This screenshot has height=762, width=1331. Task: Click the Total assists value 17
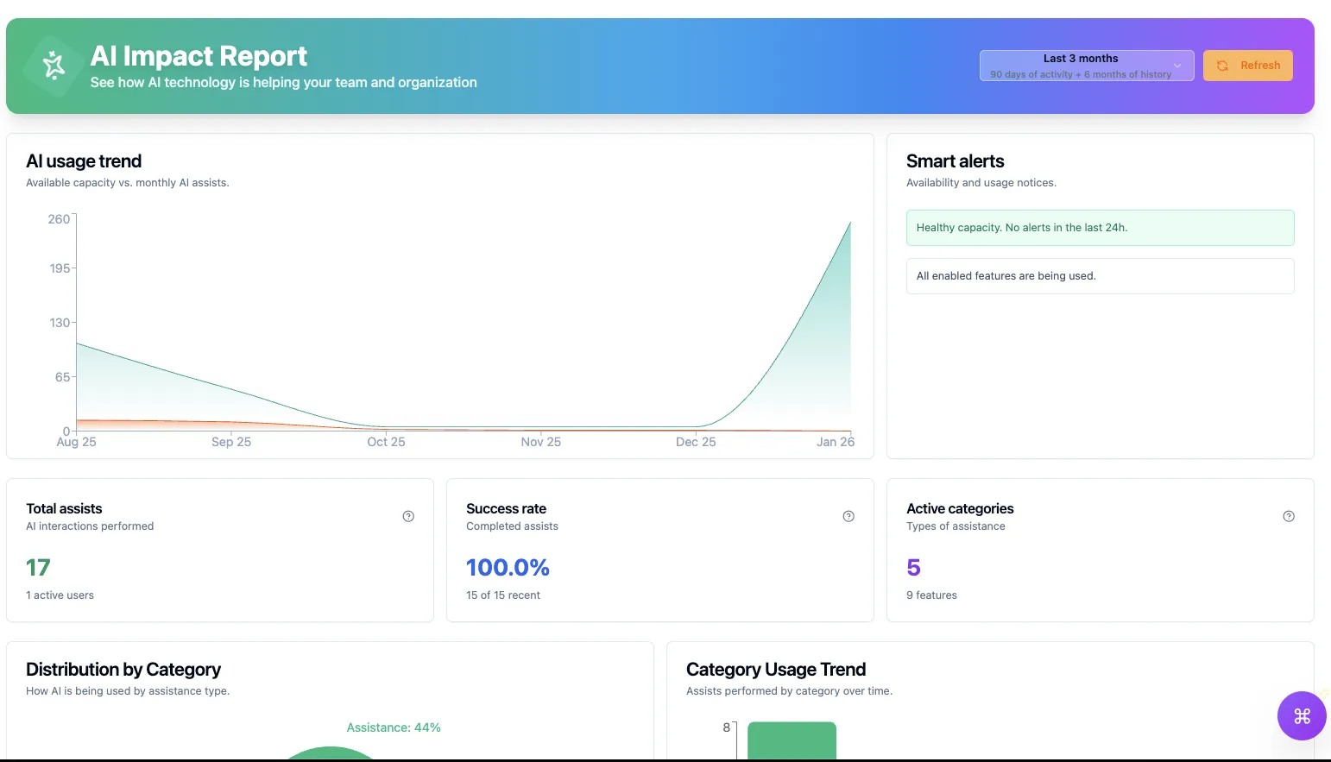coord(38,568)
